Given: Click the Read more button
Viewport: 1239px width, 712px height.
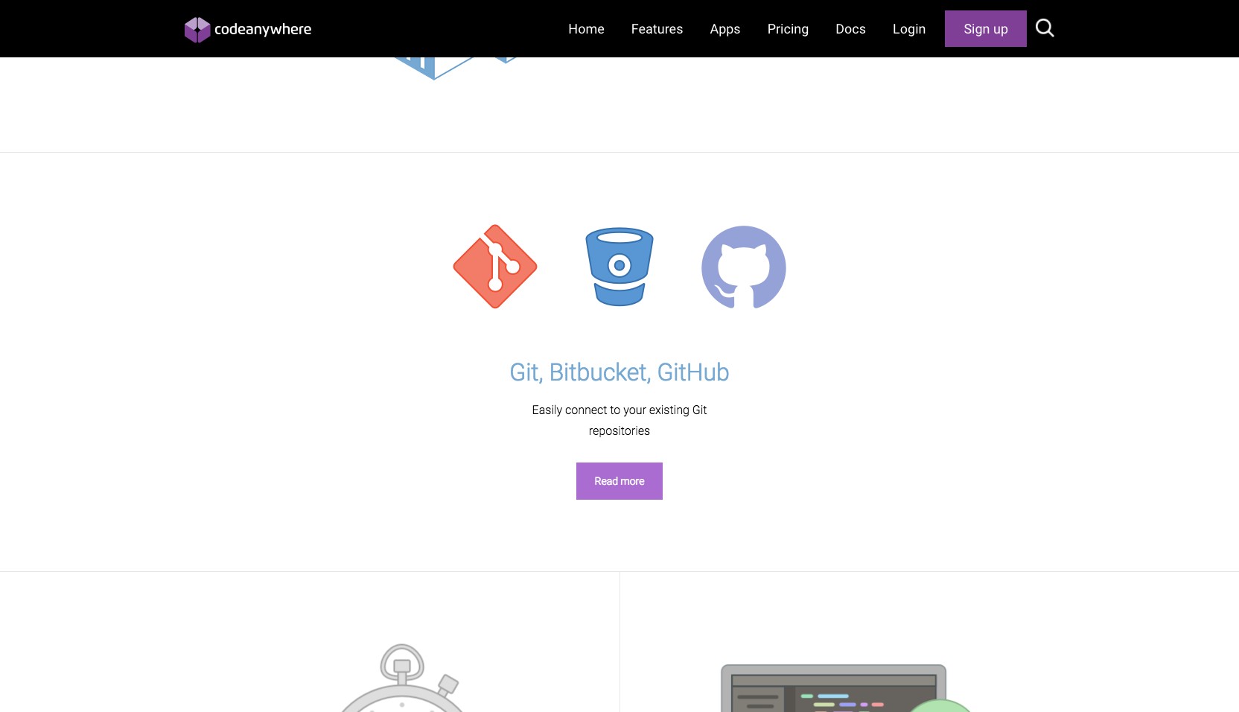Looking at the screenshot, I should point(619,481).
